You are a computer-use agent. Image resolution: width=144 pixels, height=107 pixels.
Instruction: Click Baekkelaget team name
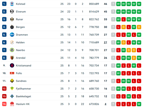(x=24, y=96)
